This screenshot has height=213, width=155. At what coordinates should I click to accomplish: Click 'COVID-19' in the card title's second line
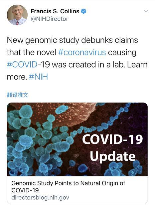coord(25,190)
